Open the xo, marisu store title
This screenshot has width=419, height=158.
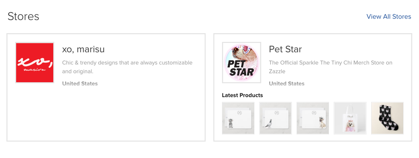pos(83,49)
